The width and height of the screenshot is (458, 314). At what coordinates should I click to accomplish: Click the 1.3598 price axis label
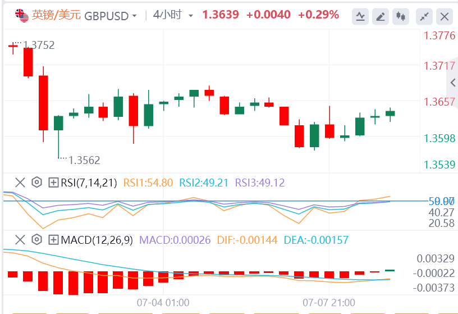click(x=439, y=138)
